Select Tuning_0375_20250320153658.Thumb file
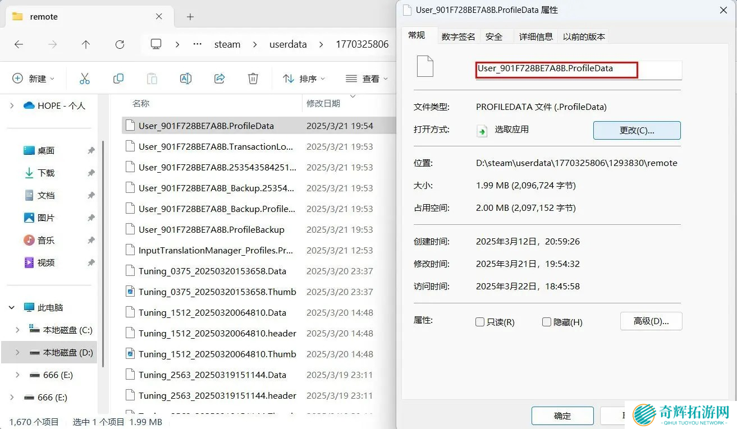737x429 pixels. pyautogui.click(x=217, y=292)
